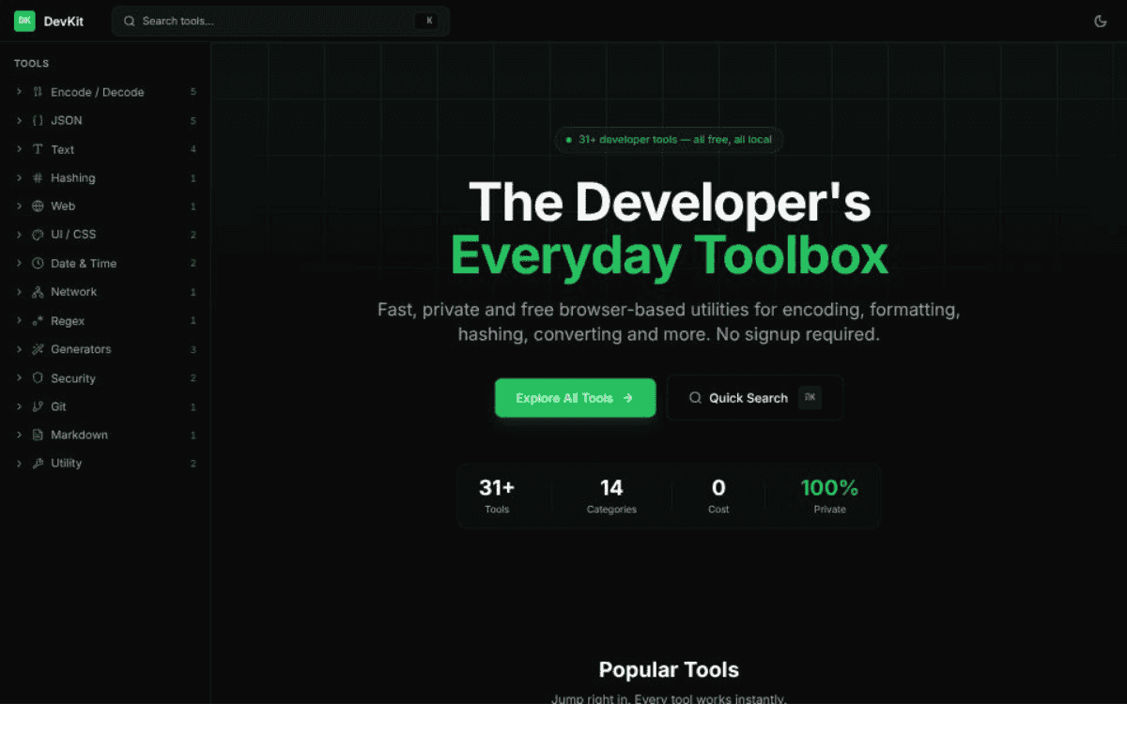Click the Text category icon
Screen dimensions: 1127x749
point(38,149)
